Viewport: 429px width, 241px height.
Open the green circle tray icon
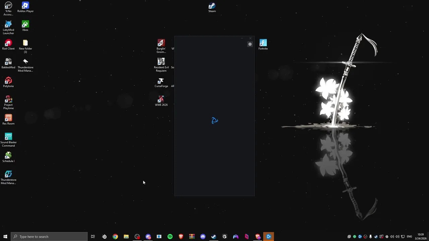point(355,237)
